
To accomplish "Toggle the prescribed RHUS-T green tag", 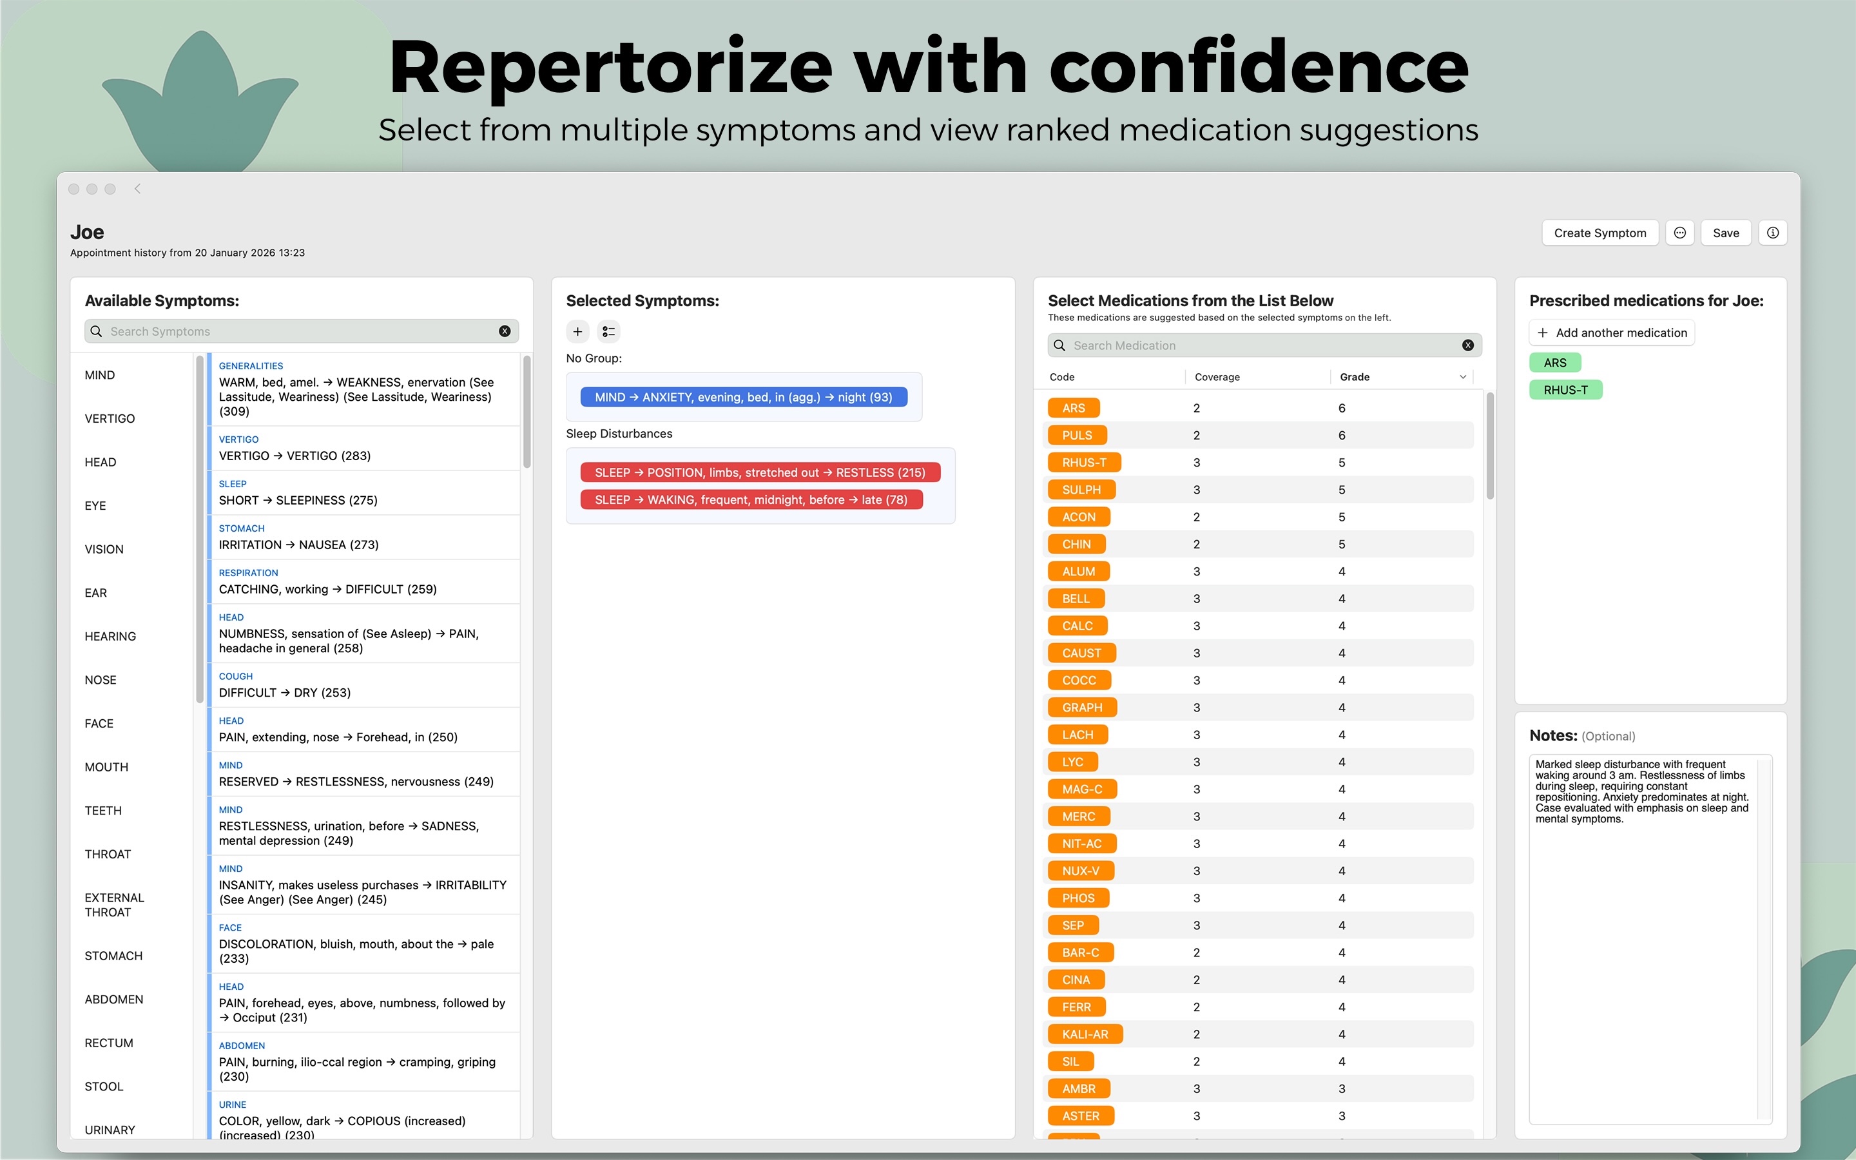I will coord(1565,390).
